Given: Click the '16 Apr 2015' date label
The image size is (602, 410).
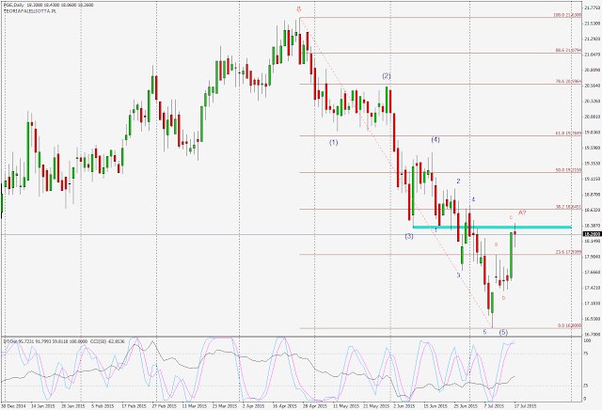Looking at the screenshot, I should [x=284, y=406].
